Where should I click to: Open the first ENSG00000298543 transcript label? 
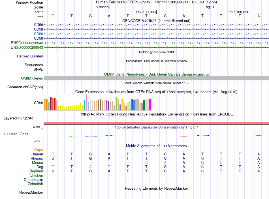pos(27,43)
